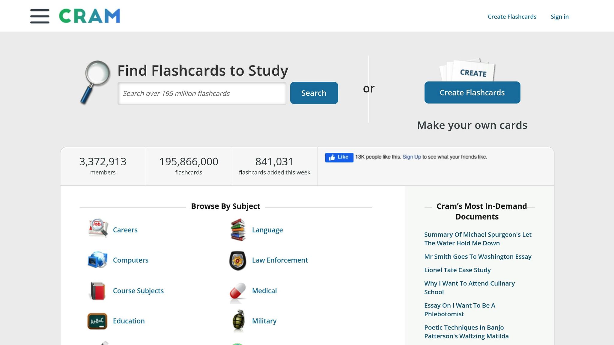
Task: Open Summary Of Michael Spurgeon's document
Action: click(478, 239)
